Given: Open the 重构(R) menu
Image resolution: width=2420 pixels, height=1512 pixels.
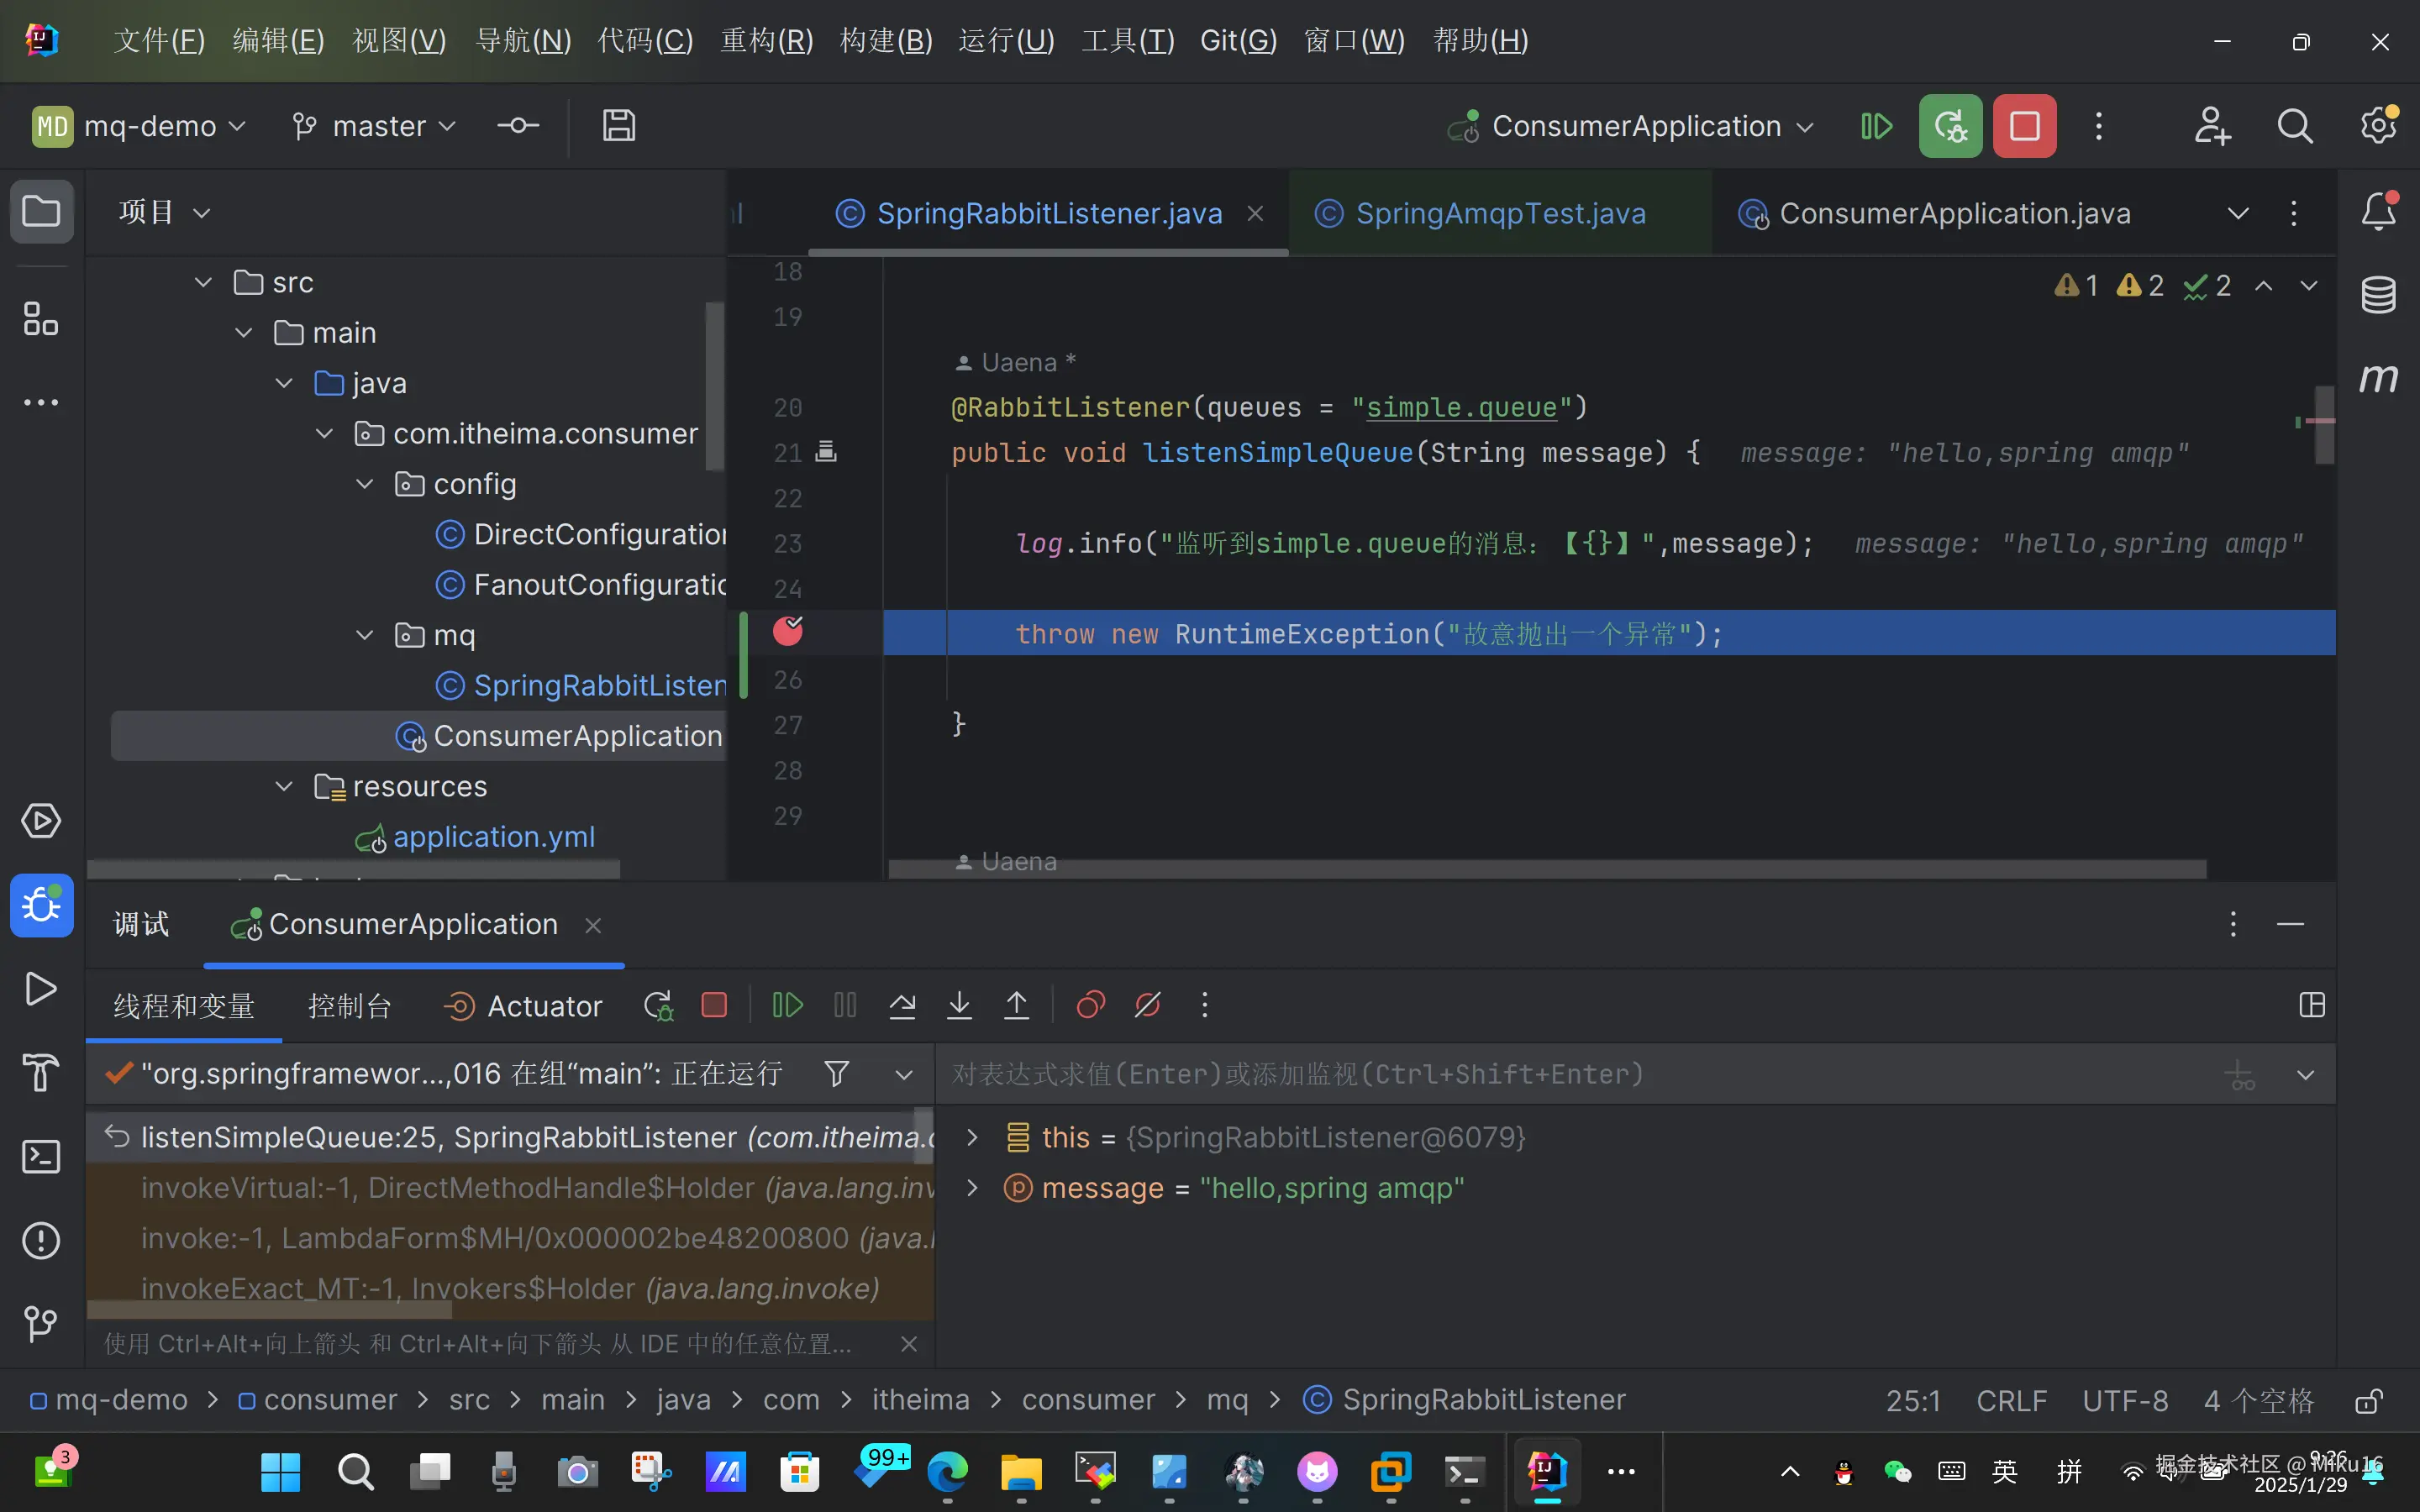Looking at the screenshot, I should [766, 41].
